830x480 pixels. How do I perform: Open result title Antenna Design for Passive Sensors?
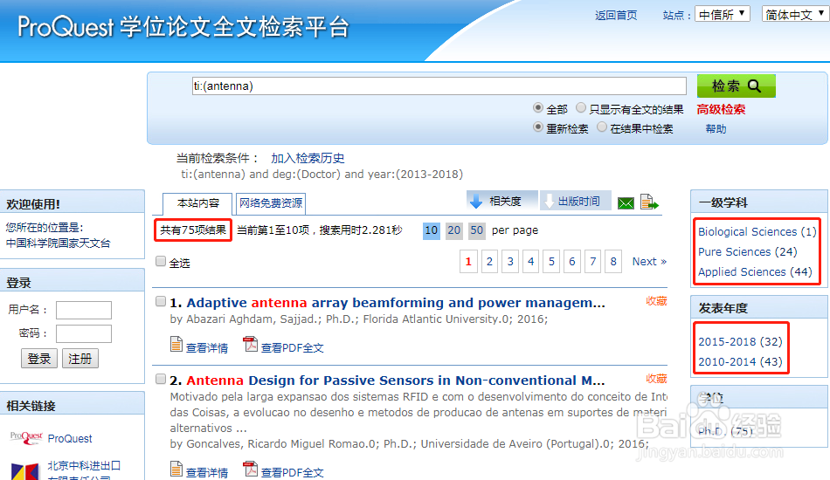(x=396, y=381)
